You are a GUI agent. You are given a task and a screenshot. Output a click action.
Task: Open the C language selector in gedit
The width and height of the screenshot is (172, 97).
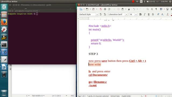point(28,96)
